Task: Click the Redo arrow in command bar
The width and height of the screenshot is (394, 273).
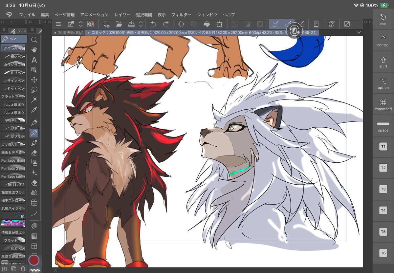Action: 166,24
